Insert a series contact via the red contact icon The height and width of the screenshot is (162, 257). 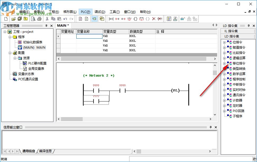click(117, 19)
